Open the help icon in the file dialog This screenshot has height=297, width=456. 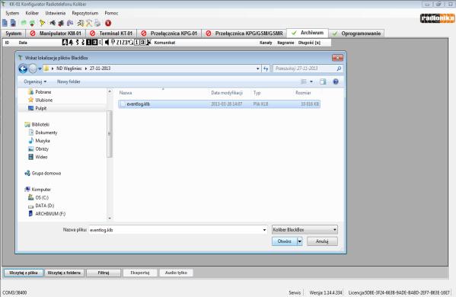tap(336, 81)
